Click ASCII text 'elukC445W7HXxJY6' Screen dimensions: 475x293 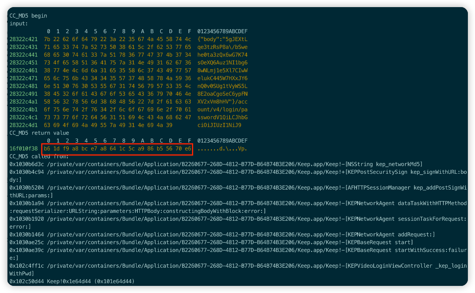(222, 78)
